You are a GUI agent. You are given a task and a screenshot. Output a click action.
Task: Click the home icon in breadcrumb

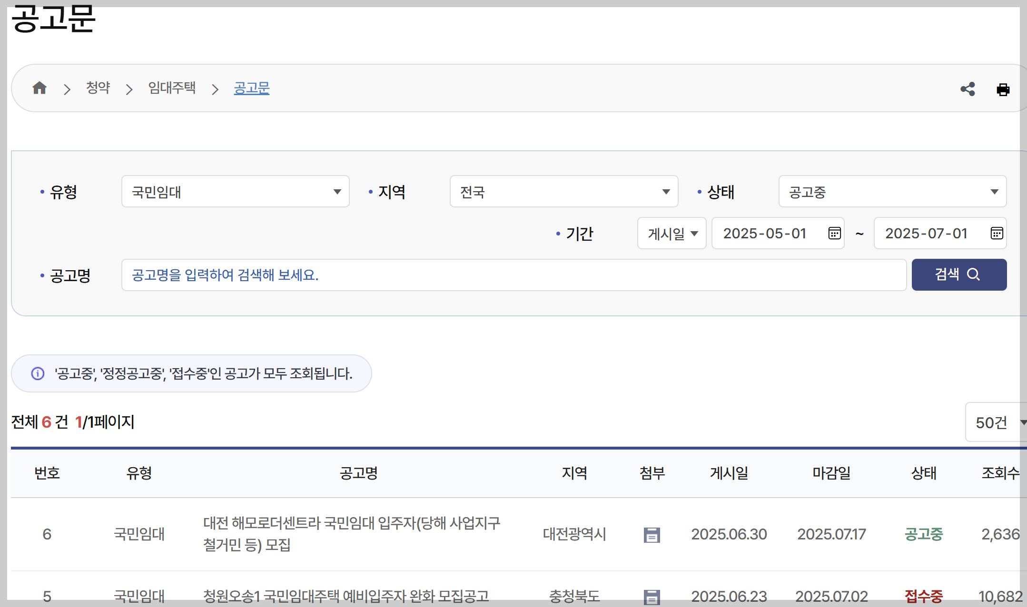click(39, 88)
